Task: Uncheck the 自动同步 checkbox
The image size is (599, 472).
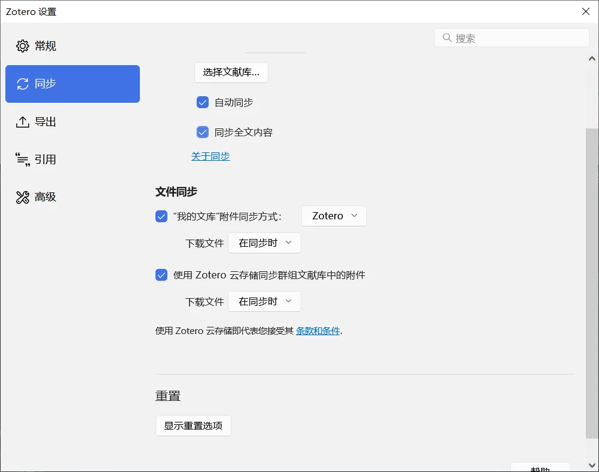Action: click(203, 102)
